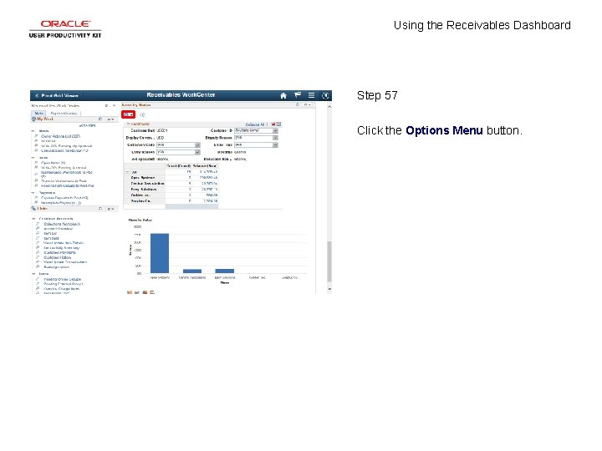
Task: Select third chart type icon below chart
Action: (145, 292)
